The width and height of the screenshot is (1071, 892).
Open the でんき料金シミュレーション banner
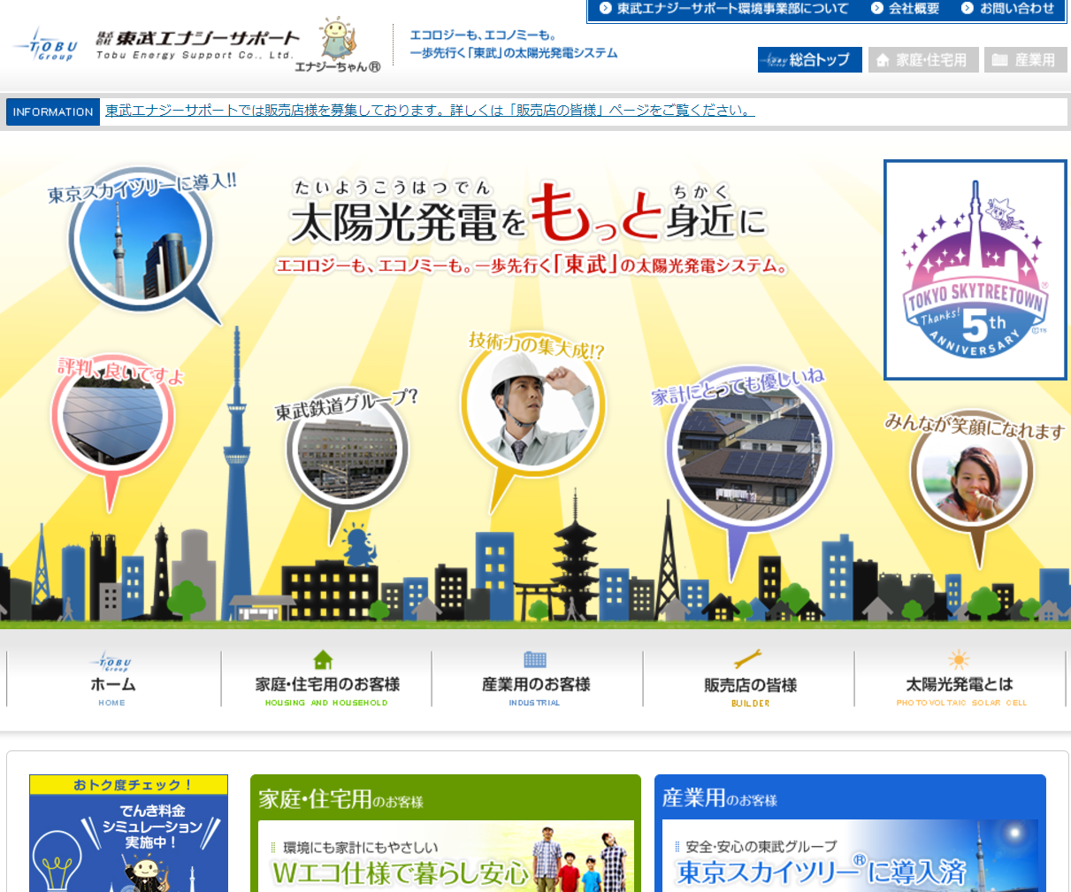pyautogui.click(x=128, y=834)
